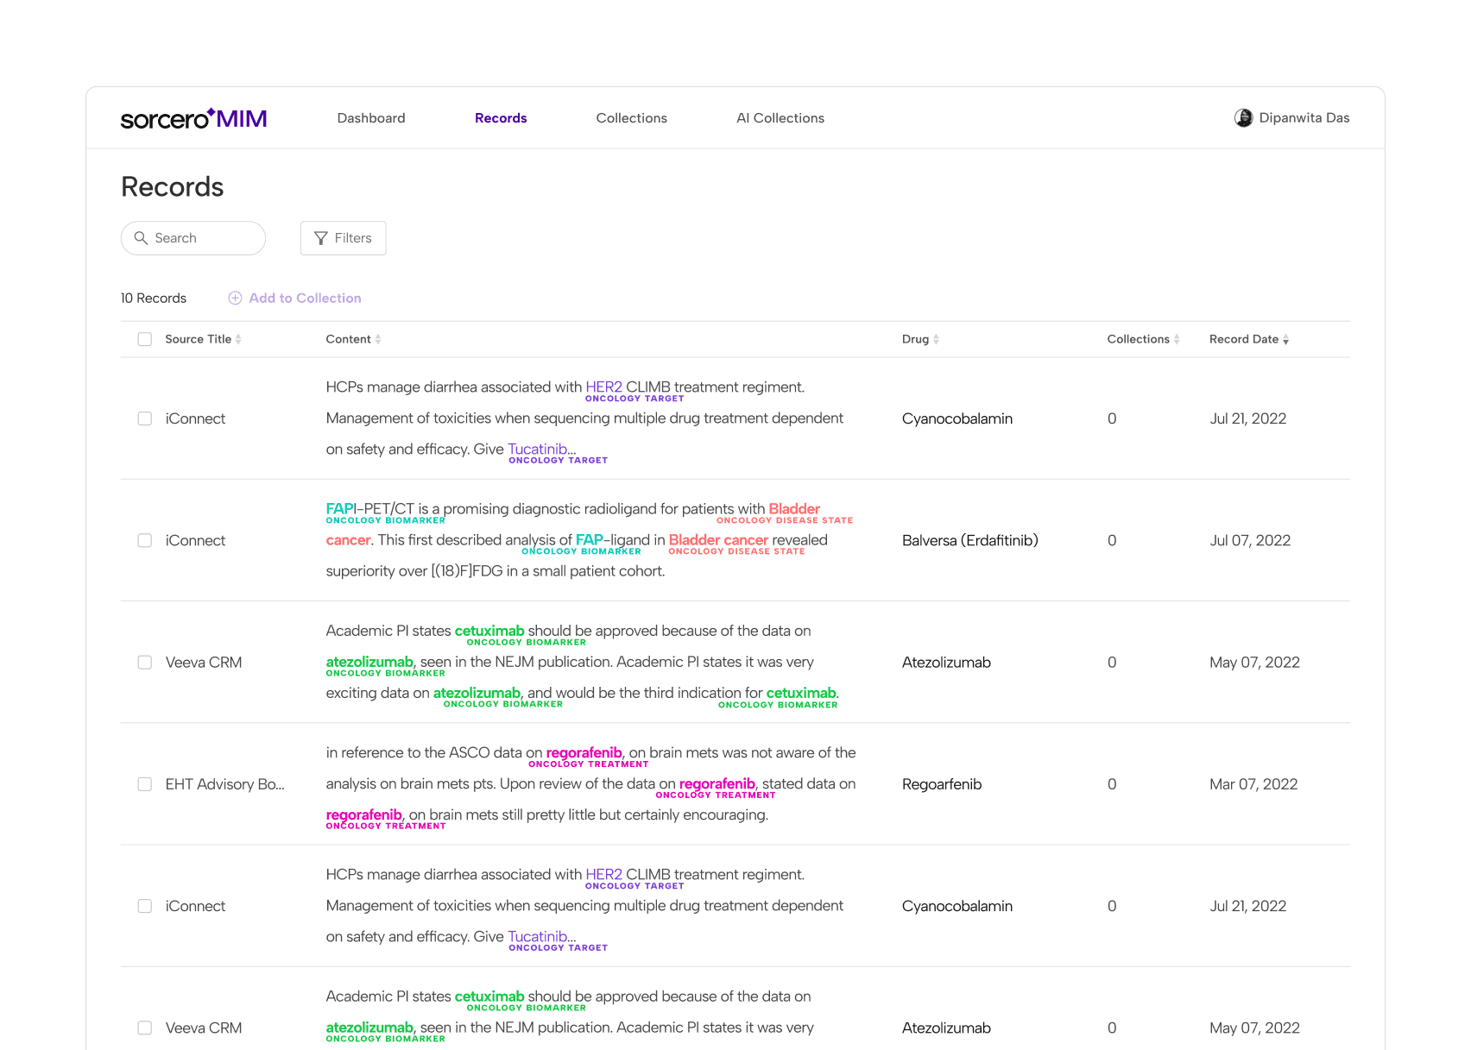Click the sorcero MIM logo
Viewport: 1471px width, 1050px height.
[x=193, y=118]
